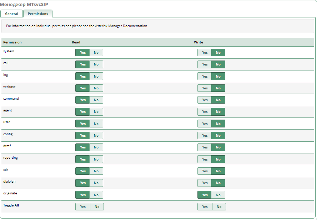Viewport: 321px width, 220px height.
Task: Enable Write permission for verbose
Action: point(205,88)
